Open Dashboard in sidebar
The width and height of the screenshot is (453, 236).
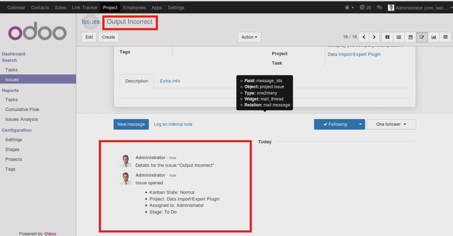point(14,54)
